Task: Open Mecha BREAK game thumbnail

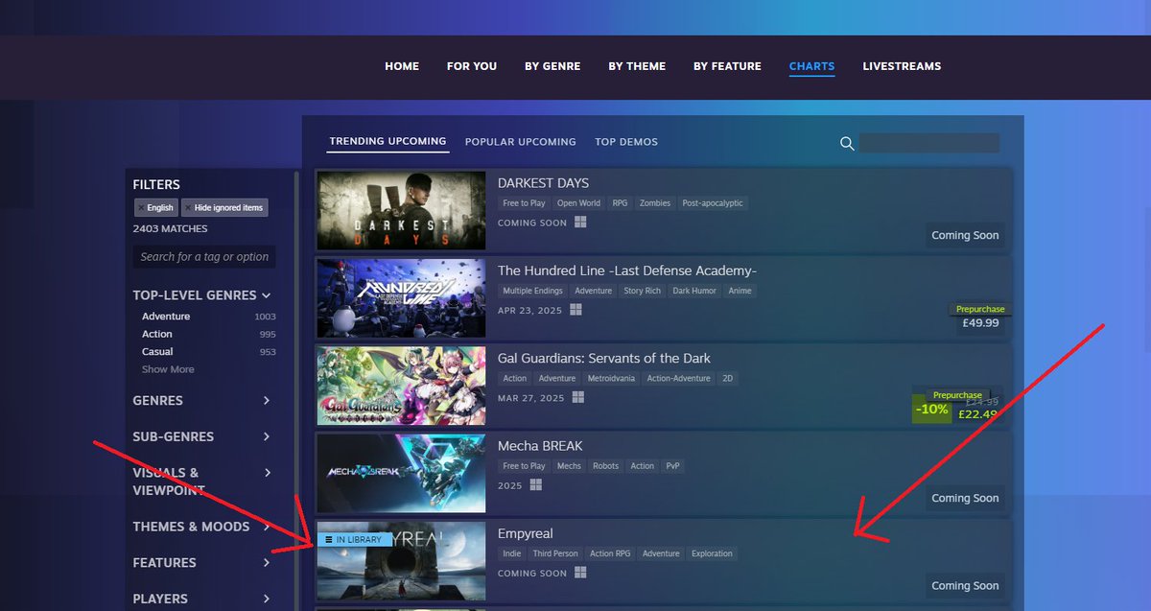Action: [401, 474]
